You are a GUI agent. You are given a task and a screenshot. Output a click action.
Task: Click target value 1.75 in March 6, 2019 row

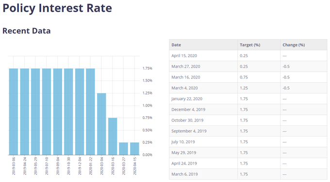click(x=244, y=174)
